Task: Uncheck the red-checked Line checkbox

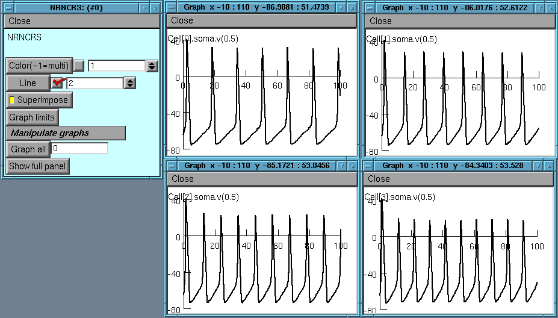Action: [57, 83]
